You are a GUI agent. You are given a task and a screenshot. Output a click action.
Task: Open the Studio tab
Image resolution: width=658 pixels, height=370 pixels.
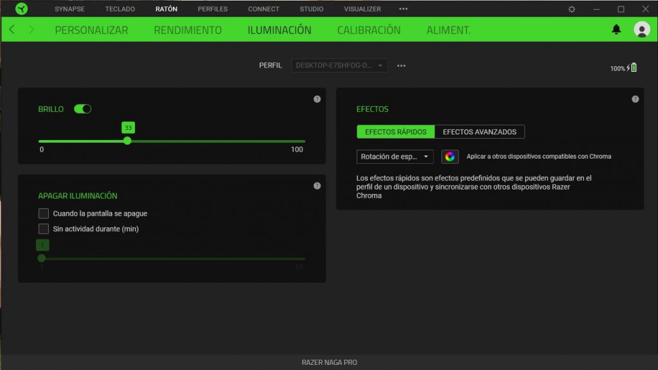click(x=312, y=9)
